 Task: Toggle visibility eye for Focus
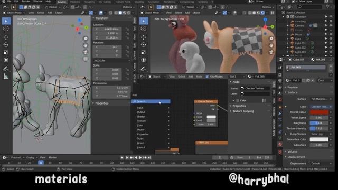pos(331,34)
